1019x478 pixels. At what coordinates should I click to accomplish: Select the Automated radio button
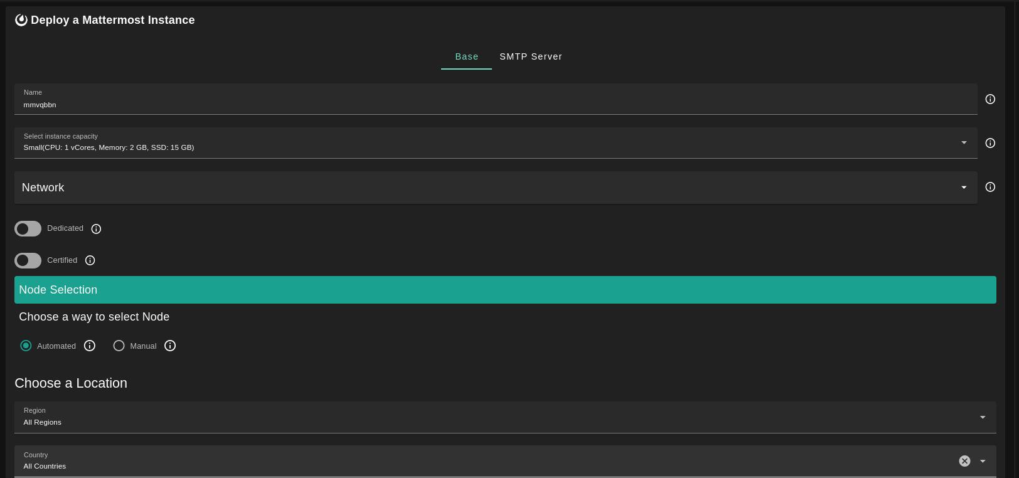tap(26, 346)
